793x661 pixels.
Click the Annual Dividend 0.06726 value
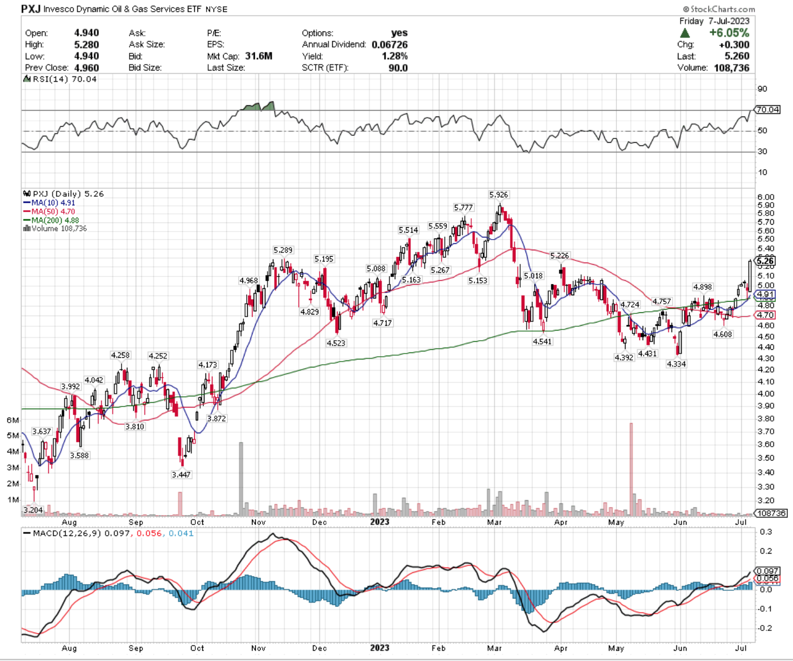point(390,44)
